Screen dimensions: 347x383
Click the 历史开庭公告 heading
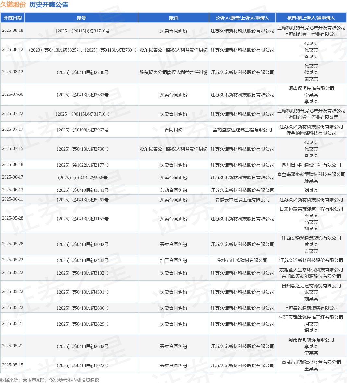click(49, 5)
